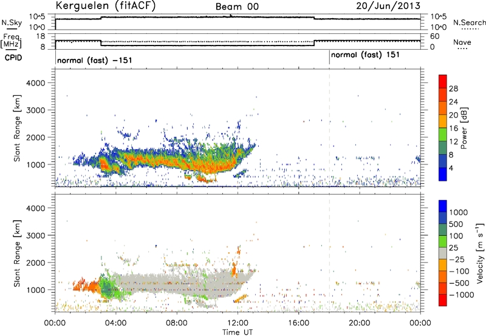Click the CPID boundary tick before "normal (fast) 151"
This screenshot has height=336, width=486.
(x=329, y=58)
